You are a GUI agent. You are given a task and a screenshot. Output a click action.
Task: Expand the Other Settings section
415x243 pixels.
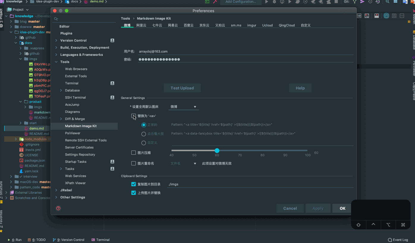56,197
